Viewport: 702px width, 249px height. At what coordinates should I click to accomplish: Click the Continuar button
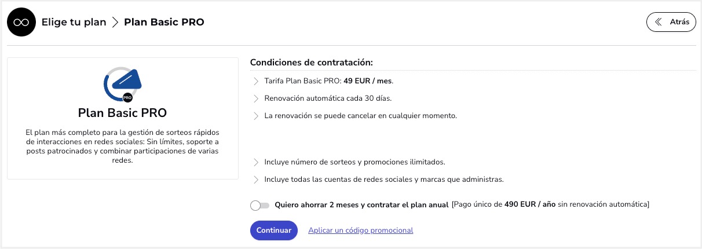point(274,230)
